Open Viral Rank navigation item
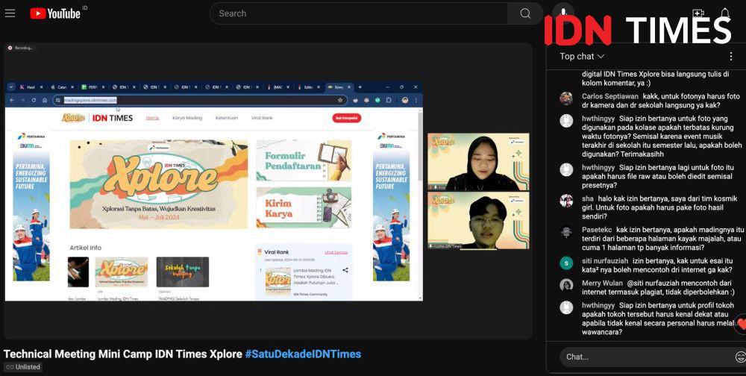This screenshot has height=376, width=746. pos(262,118)
